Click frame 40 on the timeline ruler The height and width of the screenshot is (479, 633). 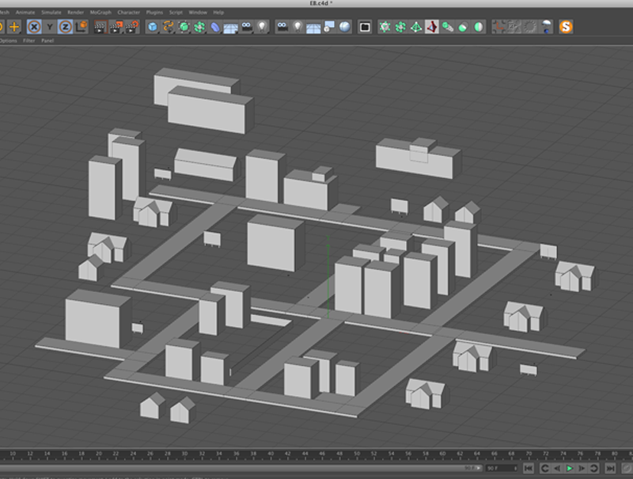(271, 454)
